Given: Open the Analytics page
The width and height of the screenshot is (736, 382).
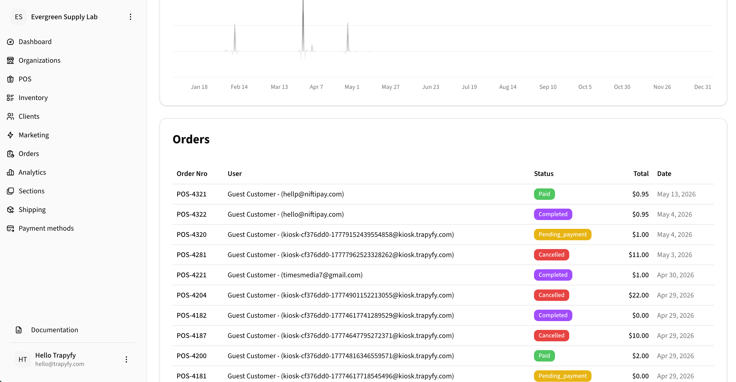Looking at the screenshot, I should click(x=32, y=172).
